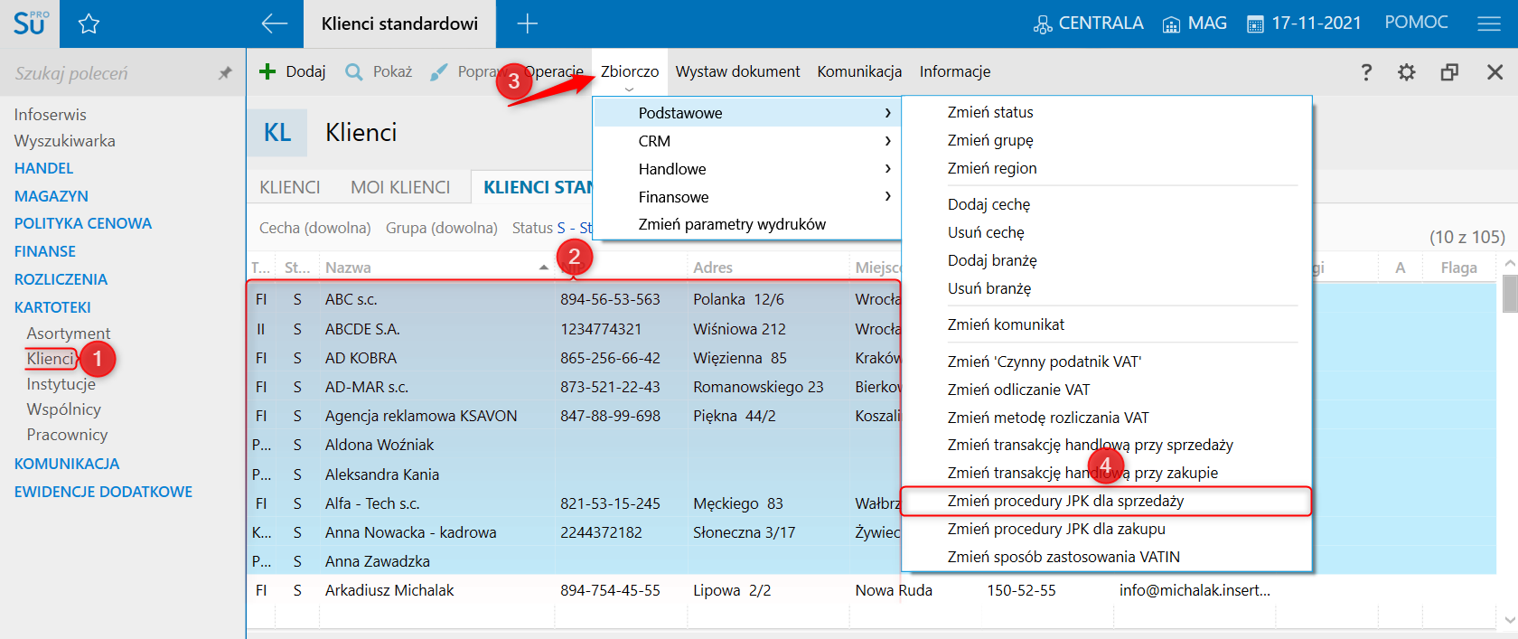Expand MAGAZYN section
The width and height of the screenshot is (1518, 639).
(x=52, y=196)
